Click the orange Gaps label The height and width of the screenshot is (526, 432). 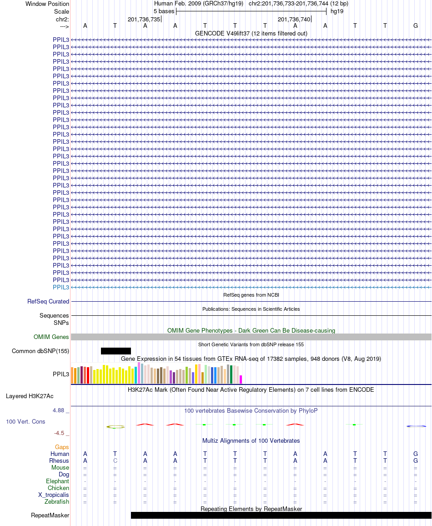pos(62,447)
